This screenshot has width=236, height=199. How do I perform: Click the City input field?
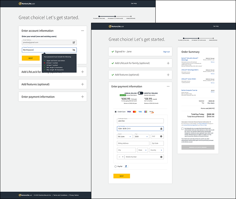[x=126, y=150]
